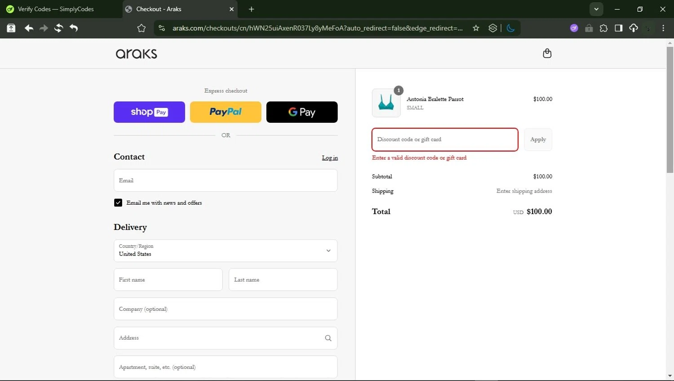Close the Checkout - Araks tab
Screen dimensions: 674x381
pos(231,9)
